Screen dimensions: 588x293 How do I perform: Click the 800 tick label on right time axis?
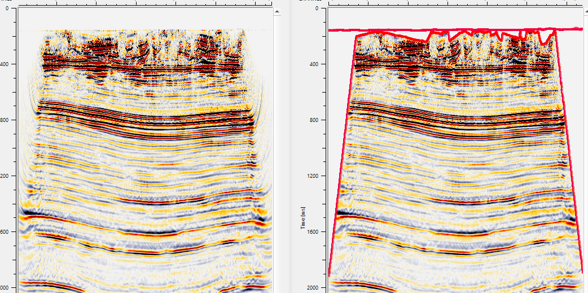[x=313, y=120]
